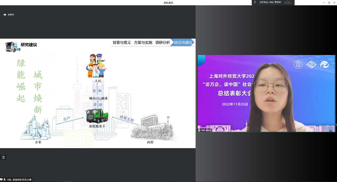Click the truck logo beside 研究建议 title
The height and width of the screenshot is (182, 337).
click(12, 46)
